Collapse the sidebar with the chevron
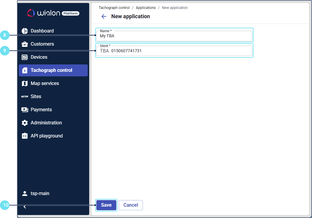This screenshot has width=312, height=218. pos(25,207)
